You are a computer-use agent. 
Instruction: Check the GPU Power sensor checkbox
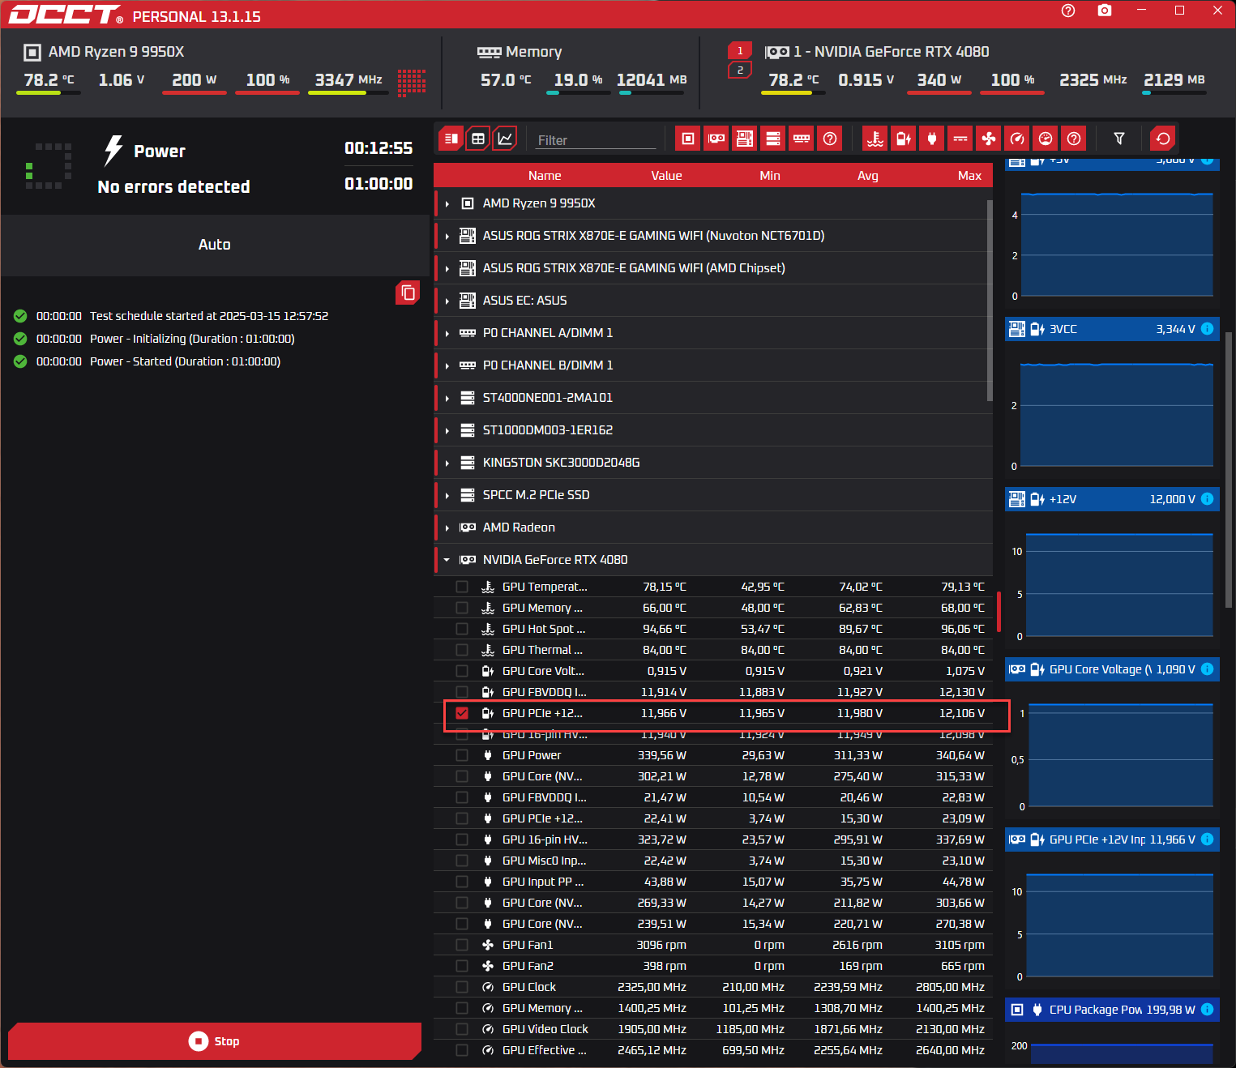click(x=462, y=755)
